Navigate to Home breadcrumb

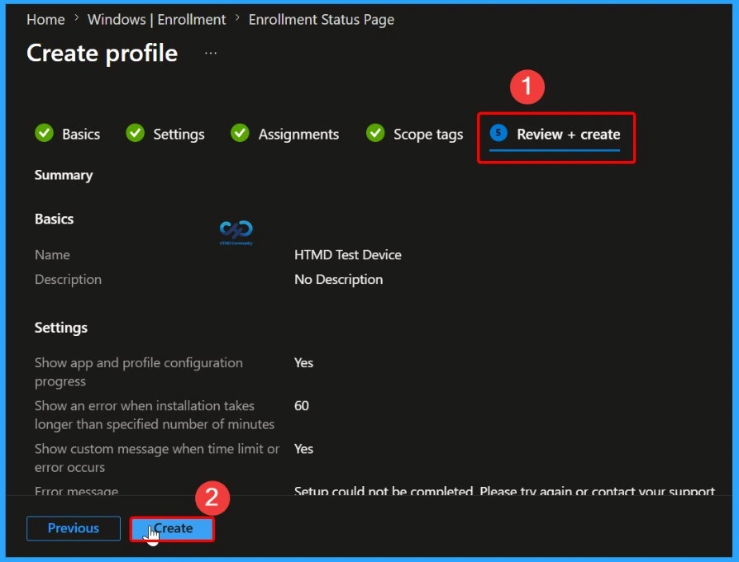45,19
